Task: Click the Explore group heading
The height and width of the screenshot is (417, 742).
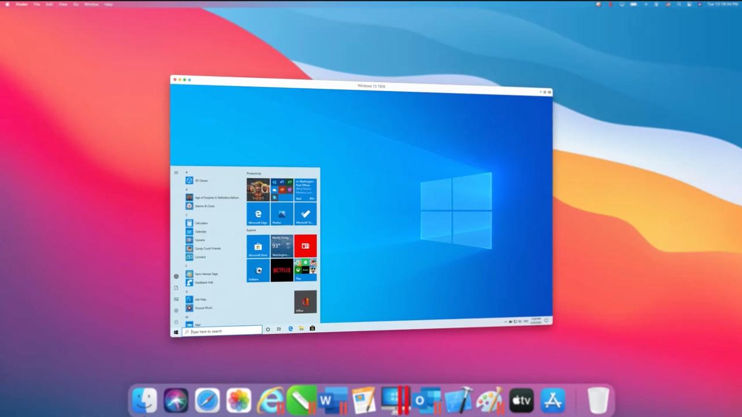Action: point(252,230)
